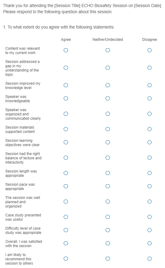The width and height of the screenshot is (165, 268).
Task: Select Agree for session improved my knowledge
Action: 66,85
